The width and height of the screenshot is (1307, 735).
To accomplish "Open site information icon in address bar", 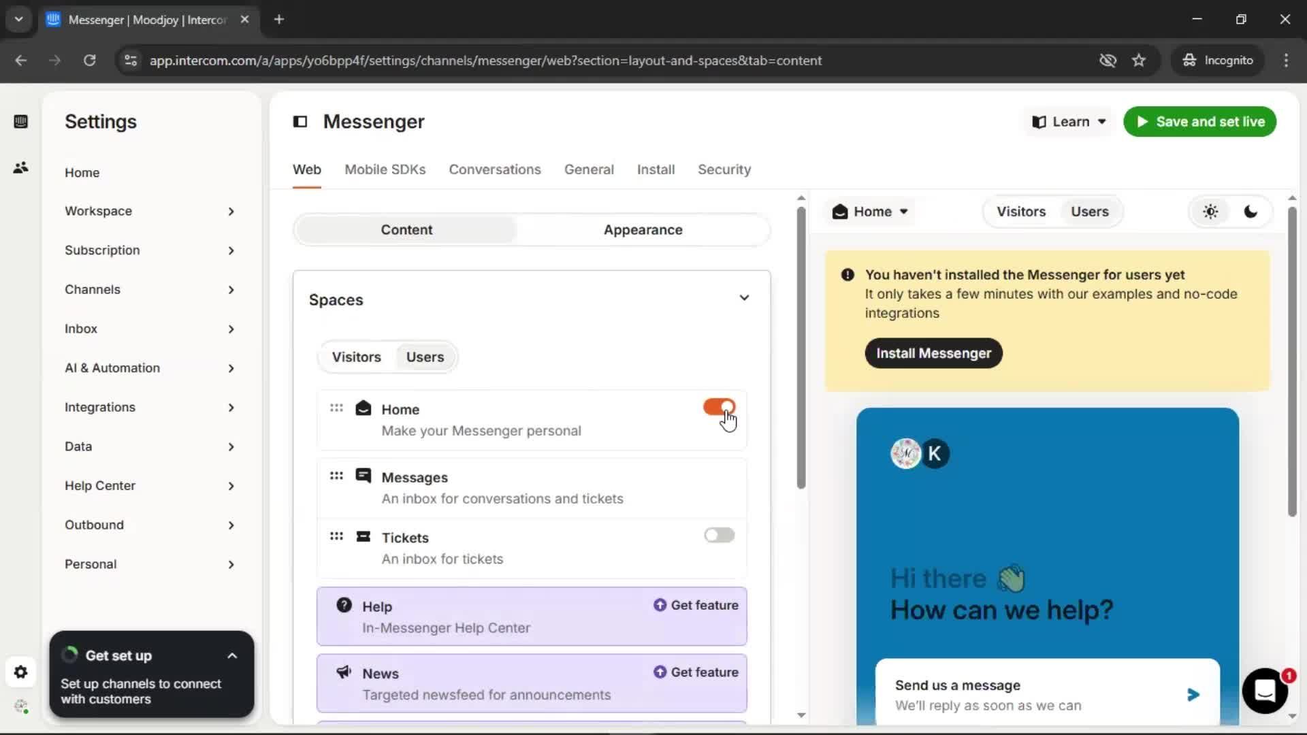I will pos(131,61).
